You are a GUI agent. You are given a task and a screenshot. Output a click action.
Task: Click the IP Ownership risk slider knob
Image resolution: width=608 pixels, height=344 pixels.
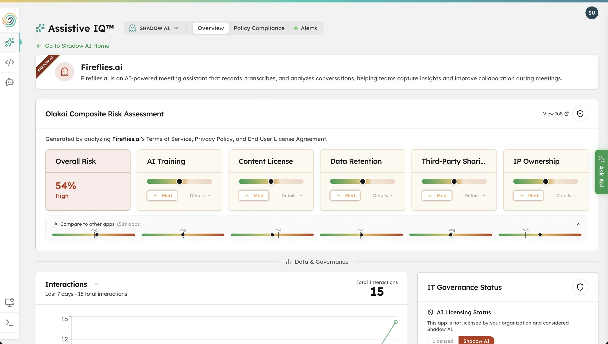coord(545,181)
